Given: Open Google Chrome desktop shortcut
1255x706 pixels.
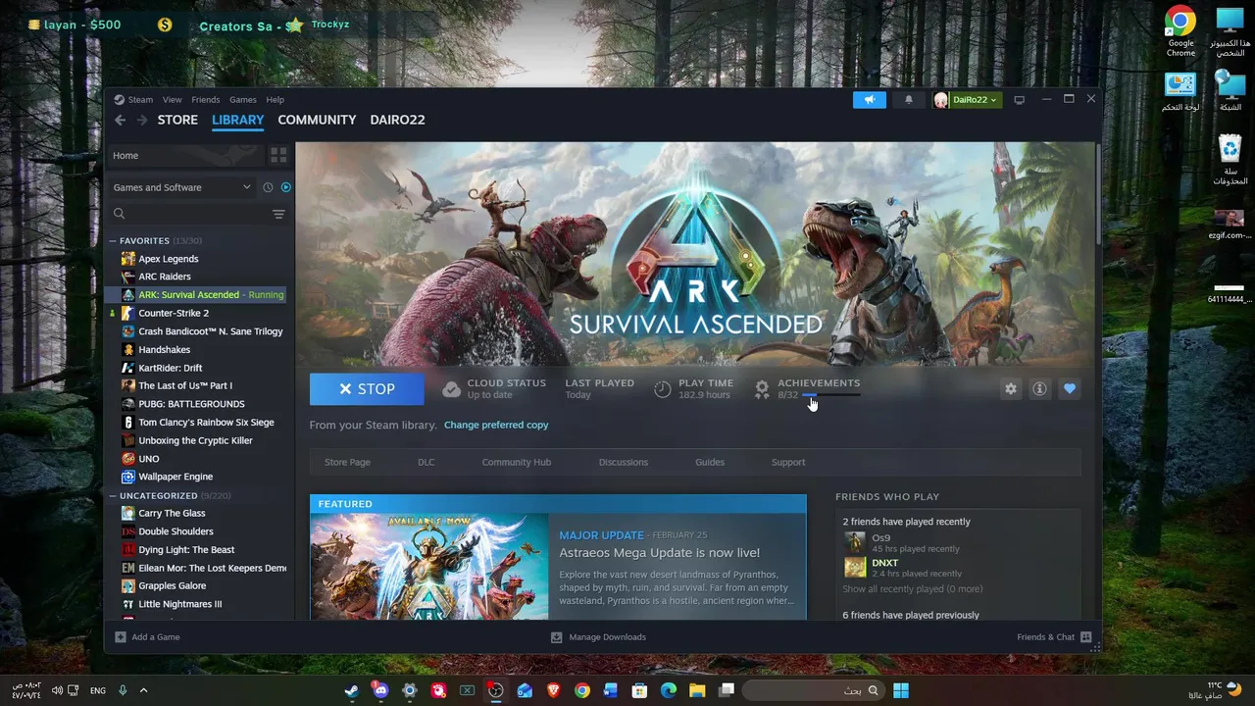Looking at the screenshot, I should [x=1180, y=31].
